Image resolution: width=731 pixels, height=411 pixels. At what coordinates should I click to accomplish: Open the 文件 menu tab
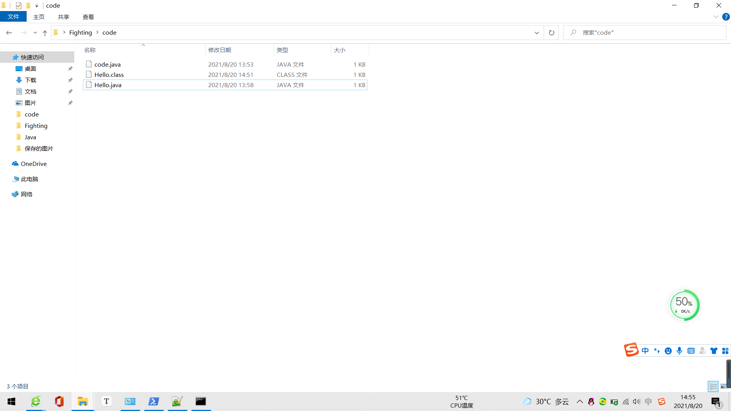pos(13,17)
